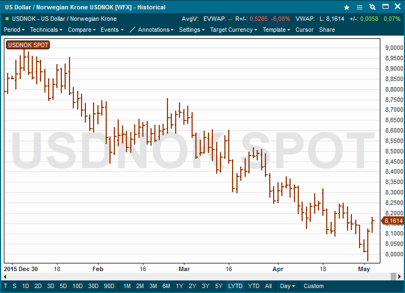Open the Period dropdown
The image size is (405, 293).
point(14,30)
